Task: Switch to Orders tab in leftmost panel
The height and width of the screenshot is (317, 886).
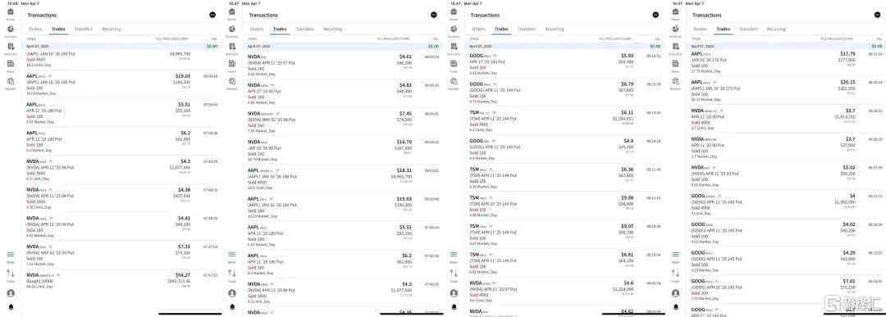Action: 35,29
